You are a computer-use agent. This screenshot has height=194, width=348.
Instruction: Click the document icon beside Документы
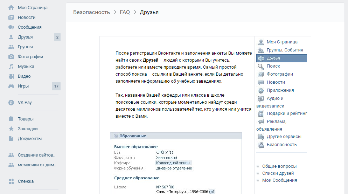click(11, 139)
